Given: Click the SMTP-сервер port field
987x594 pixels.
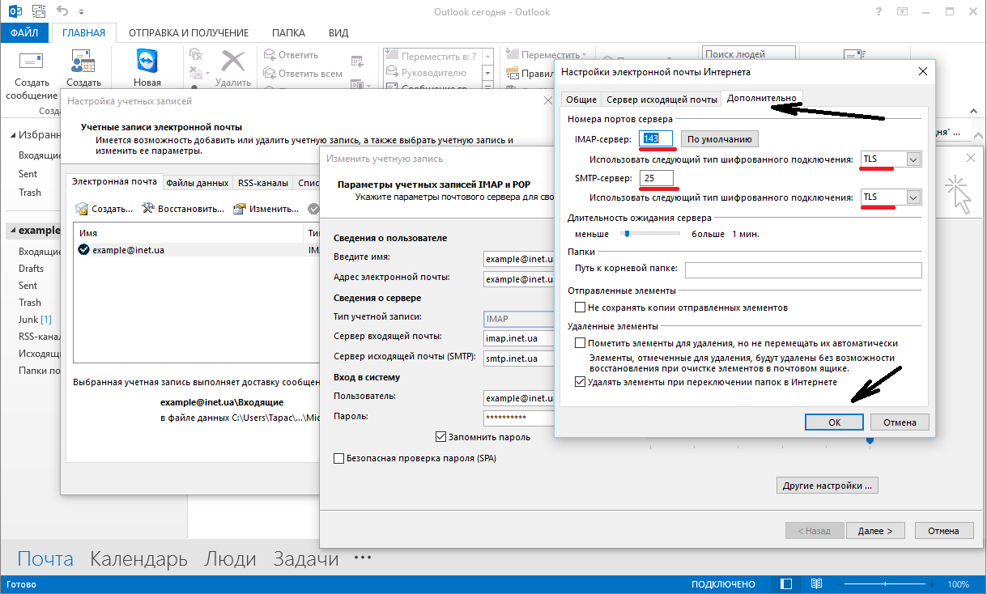Looking at the screenshot, I should click(656, 178).
